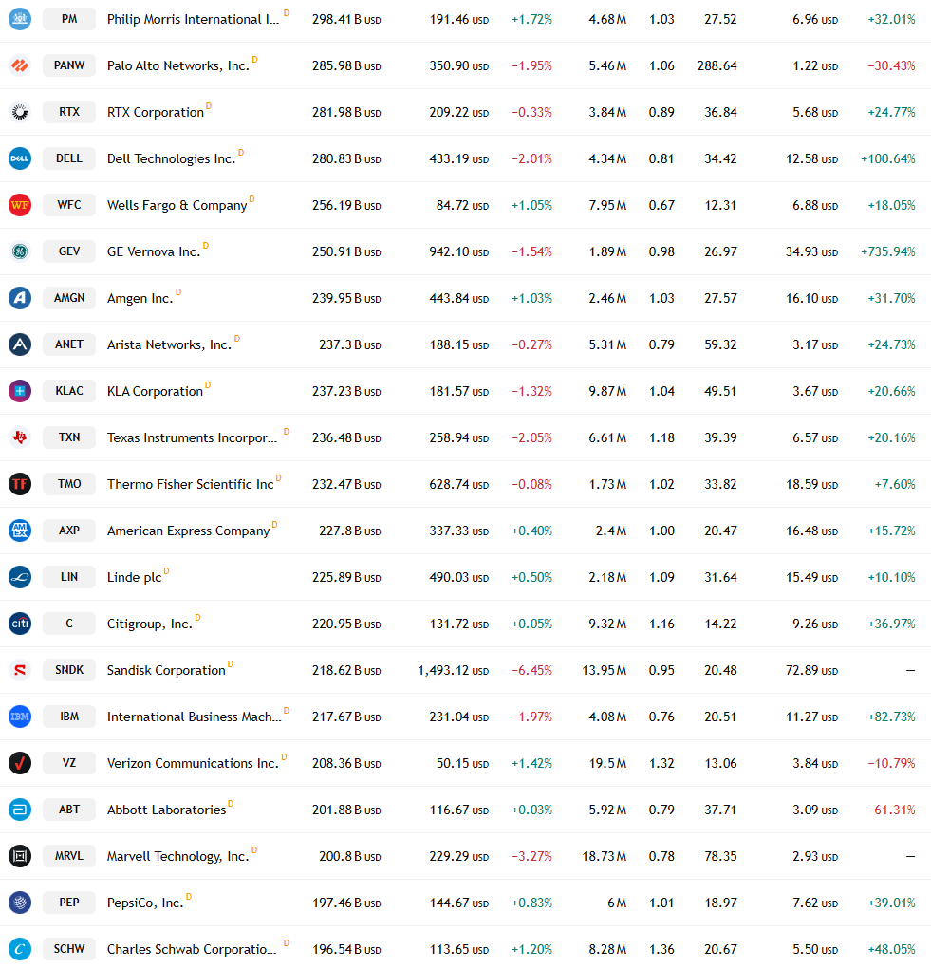Select the KLAC ticker badge

(69, 391)
